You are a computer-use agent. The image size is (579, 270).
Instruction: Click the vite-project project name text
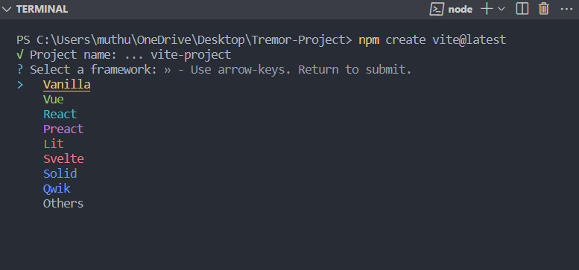[191, 55]
